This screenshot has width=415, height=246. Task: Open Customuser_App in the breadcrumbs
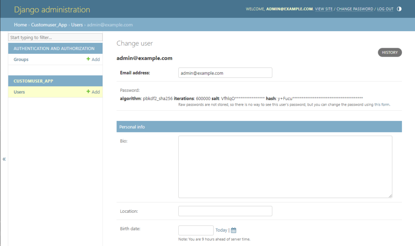[x=49, y=25]
